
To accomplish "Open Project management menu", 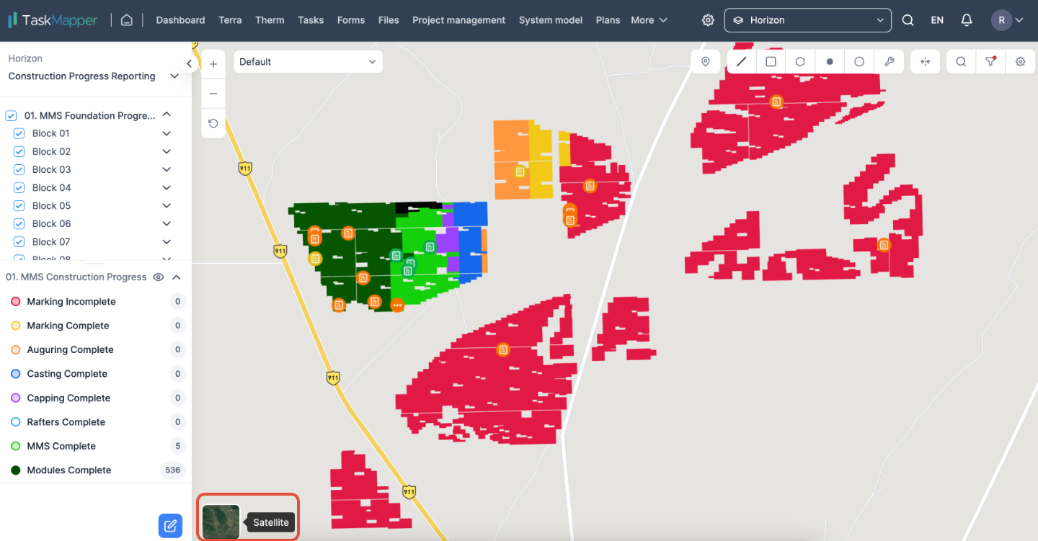I will point(459,20).
